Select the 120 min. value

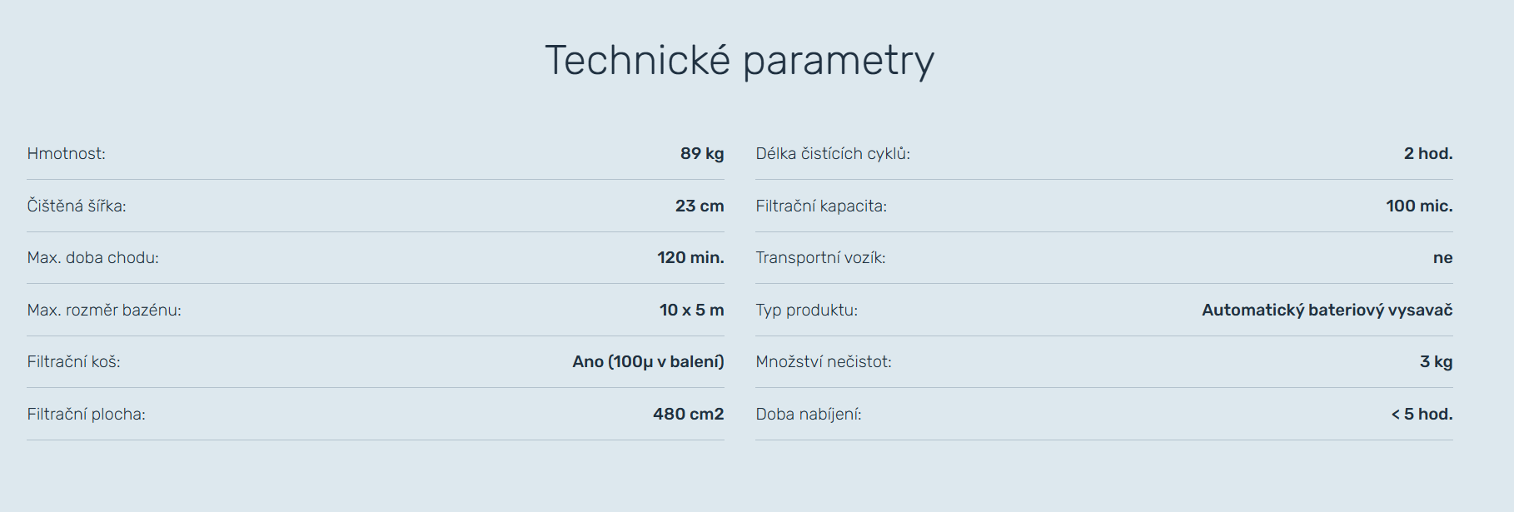(x=690, y=258)
